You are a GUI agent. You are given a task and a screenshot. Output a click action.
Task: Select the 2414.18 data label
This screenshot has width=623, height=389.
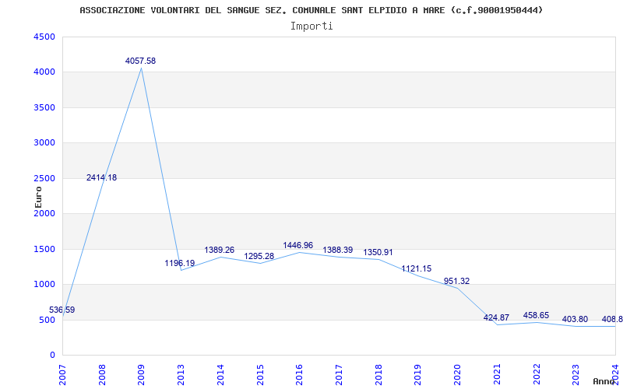tap(102, 178)
